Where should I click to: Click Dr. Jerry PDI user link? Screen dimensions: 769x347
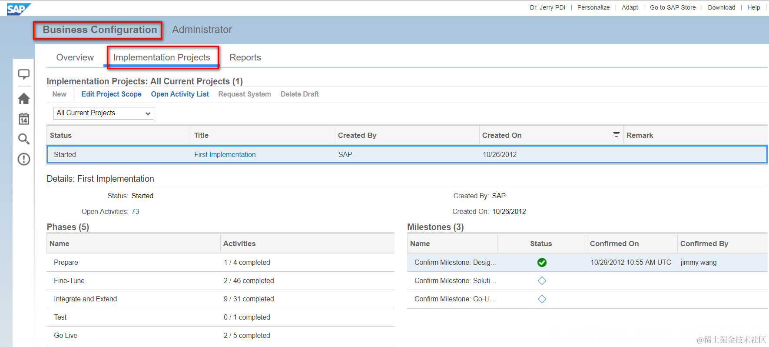547,7
